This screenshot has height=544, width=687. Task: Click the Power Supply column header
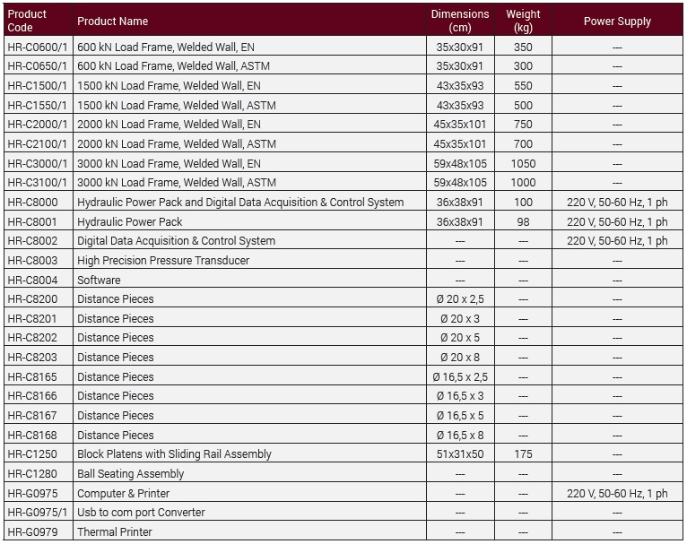coord(617,21)
